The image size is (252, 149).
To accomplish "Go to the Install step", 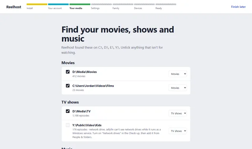I will tap(30, 8).
